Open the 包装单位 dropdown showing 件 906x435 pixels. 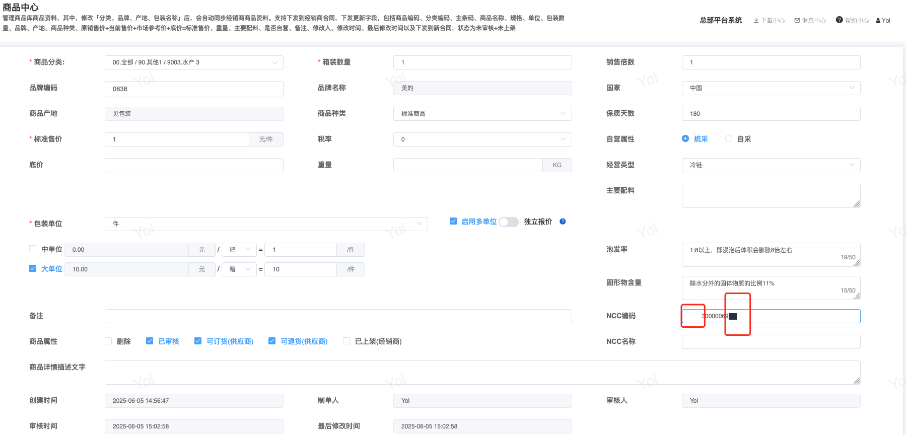[x=266, y=224]
